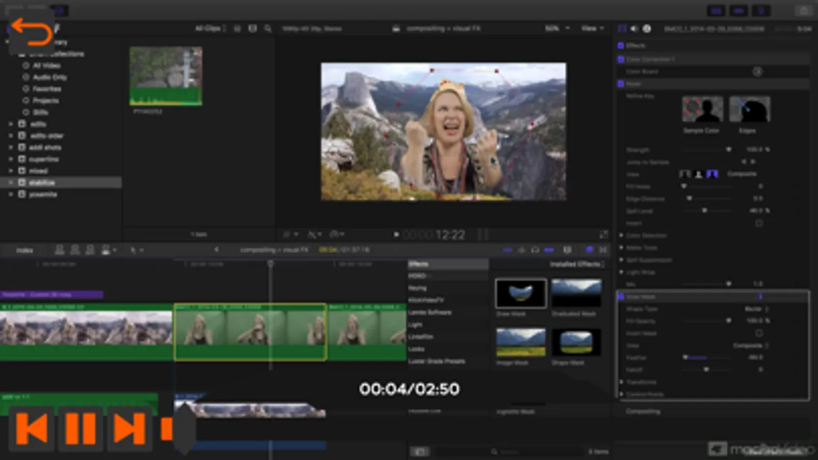Enable the Invert Mask checkbox
818x460 pixels.
[x=759, y=333]
